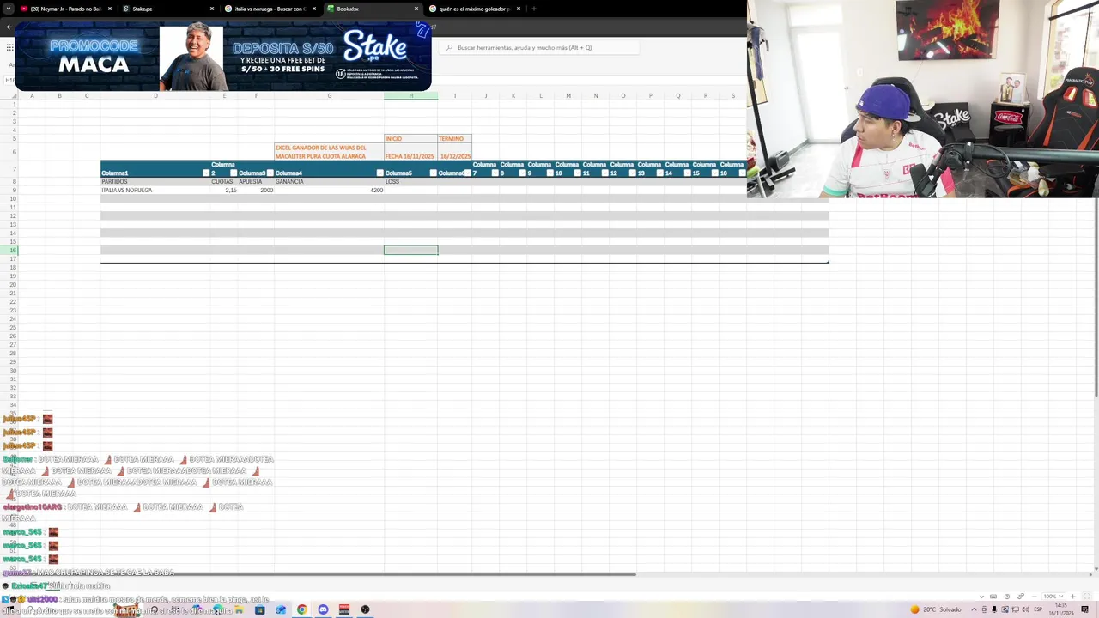Close the Stake.pe browser tab
Viewport: 1099px width, 618px height.
point(212,9)
